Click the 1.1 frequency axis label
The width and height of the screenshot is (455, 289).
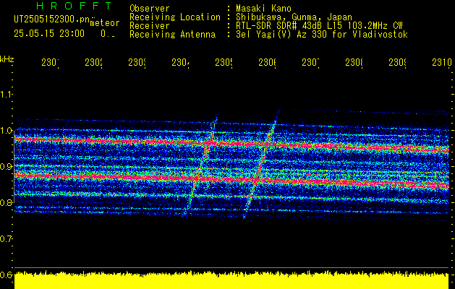6,95
